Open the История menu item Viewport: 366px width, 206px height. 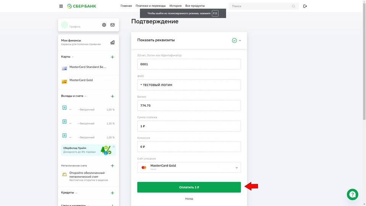tap(175, 6)
